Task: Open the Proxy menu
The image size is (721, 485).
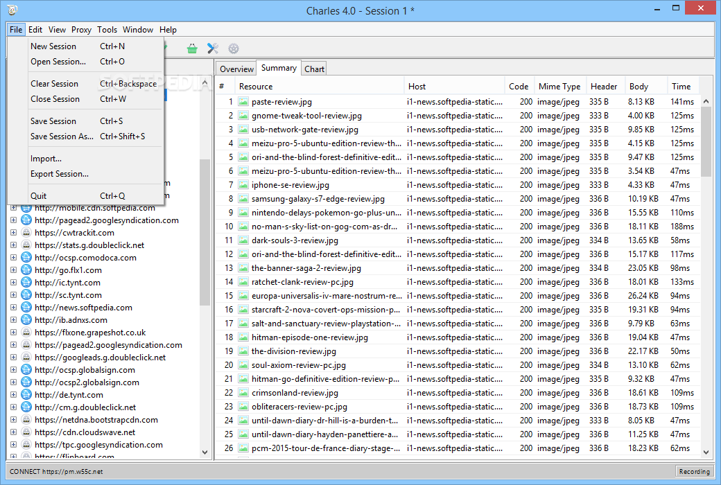Action: pyautogui.click(x=81, y=29)
